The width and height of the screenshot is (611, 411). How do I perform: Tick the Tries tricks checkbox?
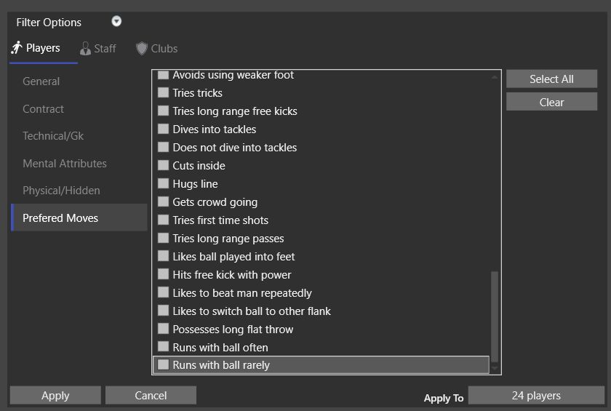[163, 92]
